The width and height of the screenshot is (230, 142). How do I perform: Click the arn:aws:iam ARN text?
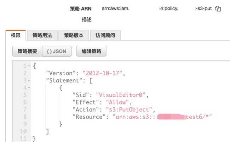116,8
